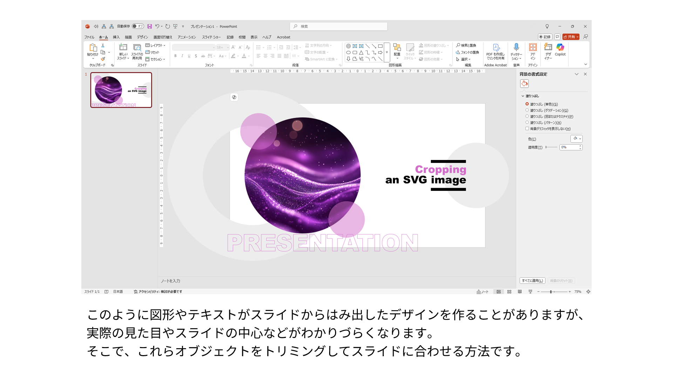Add a new slide (新しいスライド)
The height and width of the screenshot is (379, 673).
(x=123, y=51)
